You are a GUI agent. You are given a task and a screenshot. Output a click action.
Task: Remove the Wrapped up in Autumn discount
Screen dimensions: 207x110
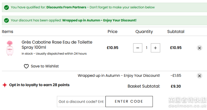pyautogui.click(x=199, y=76)
